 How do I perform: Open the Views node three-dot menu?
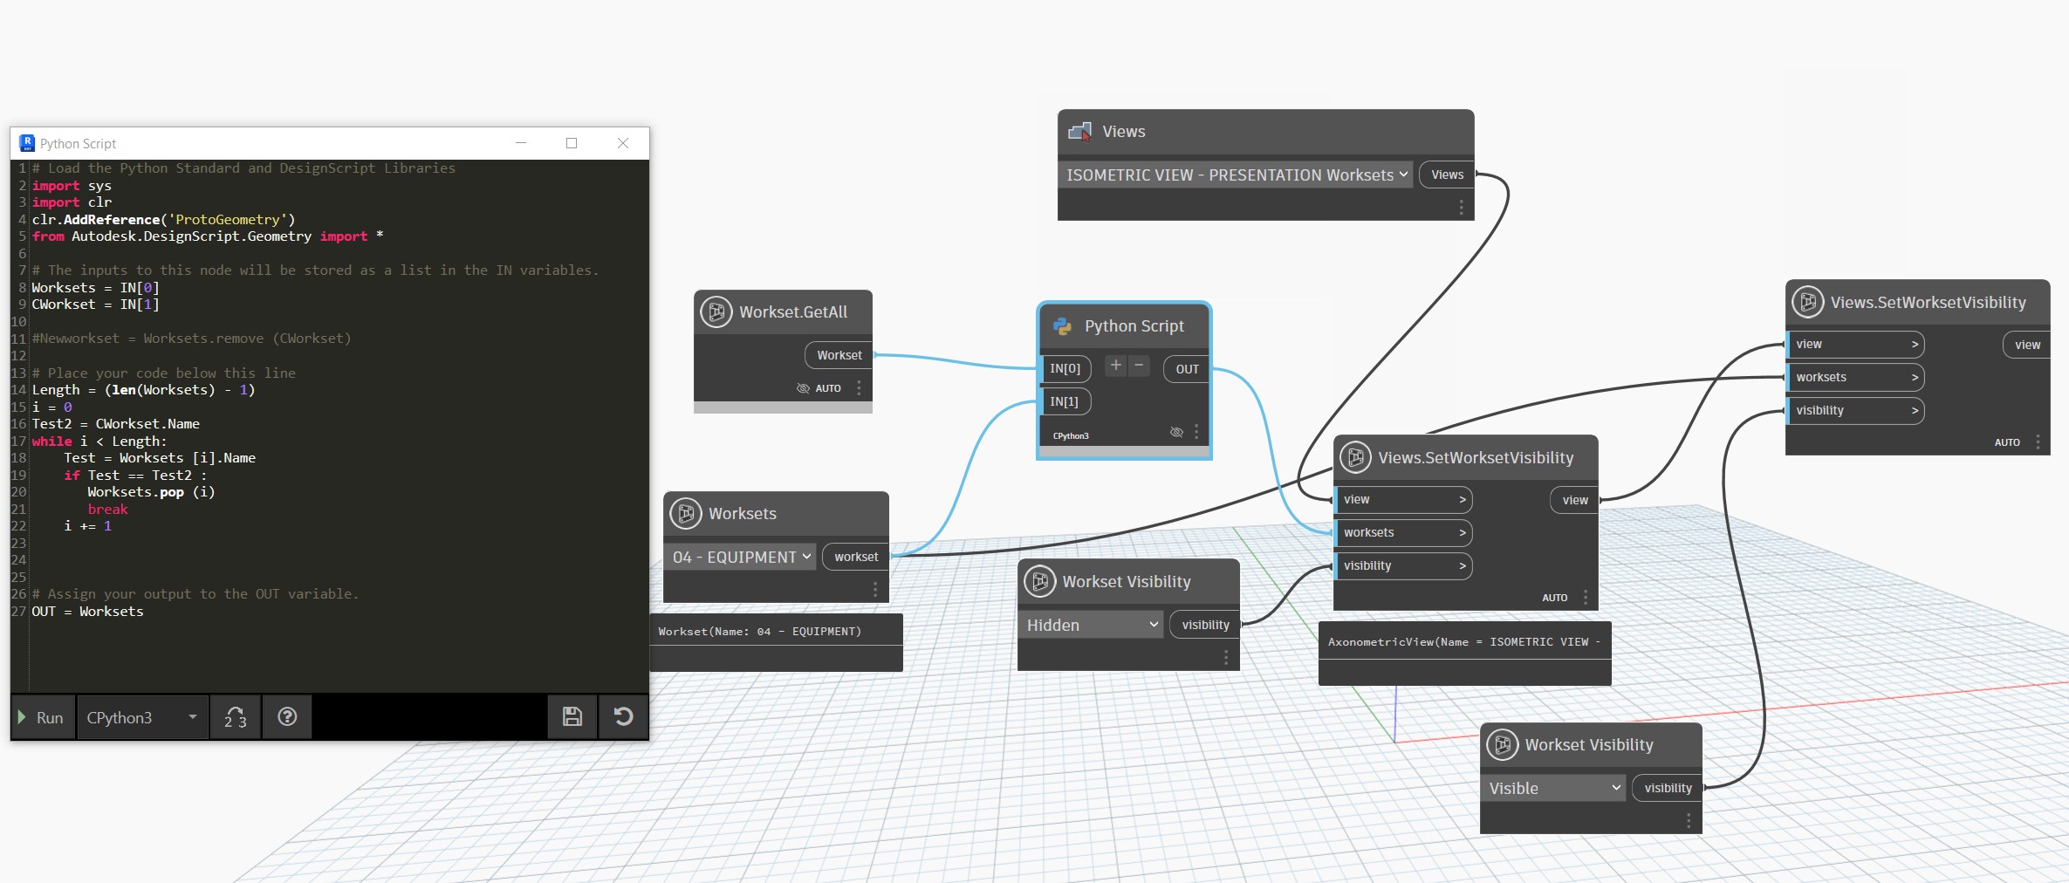[x=1461, y=207]
